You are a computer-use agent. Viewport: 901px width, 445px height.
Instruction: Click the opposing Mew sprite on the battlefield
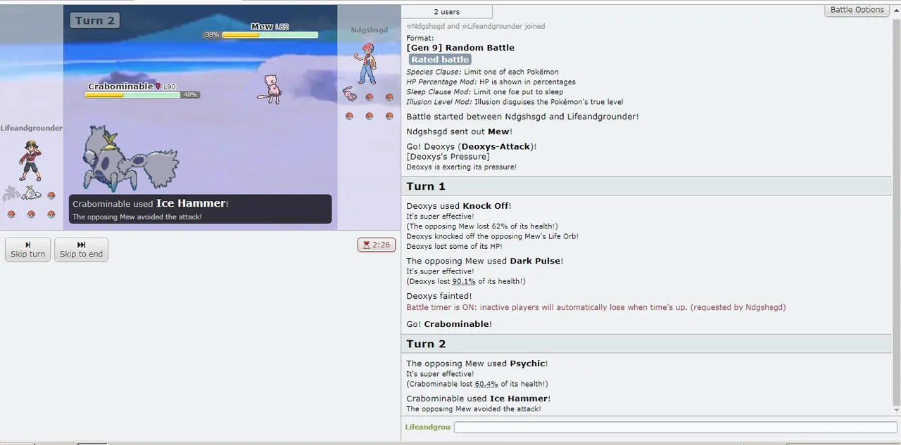[x=268, y=89]
